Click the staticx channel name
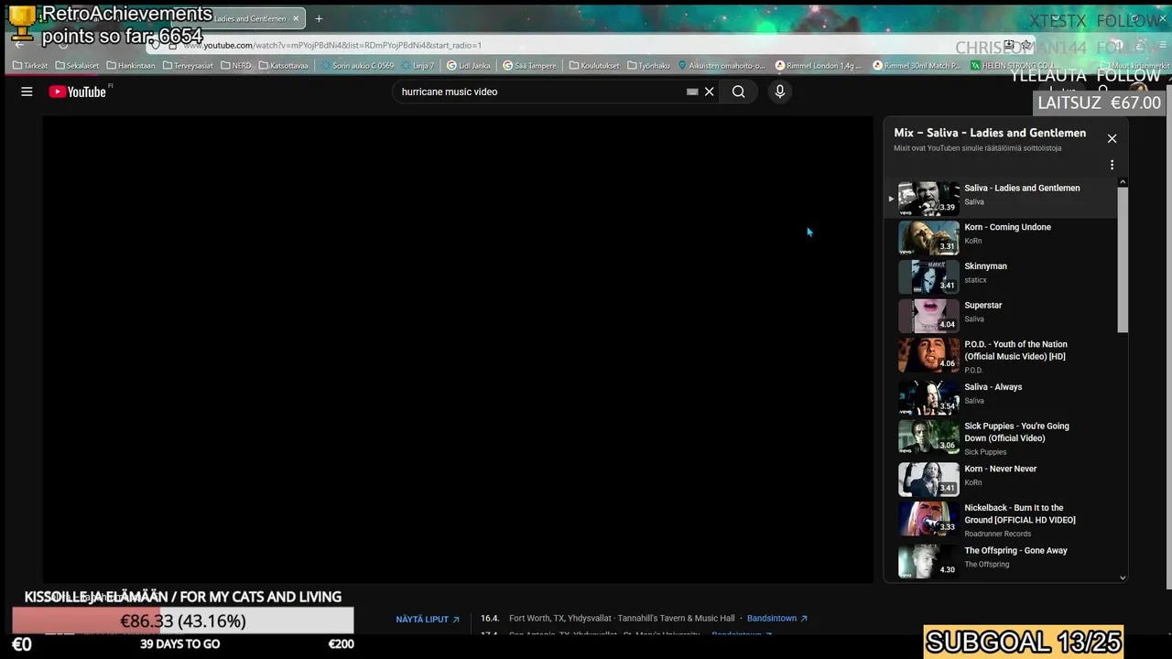 975,280
